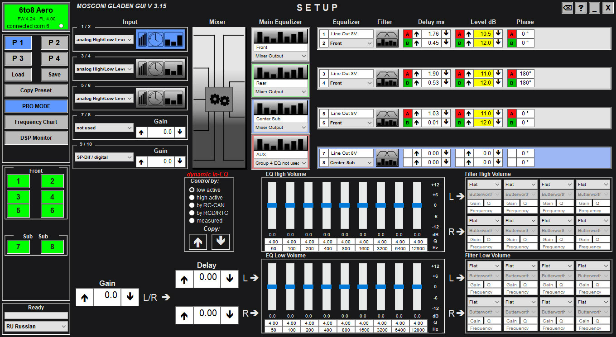Open the mixer gears icon
This screenshot has height=337, width=616.
point(219,99)
